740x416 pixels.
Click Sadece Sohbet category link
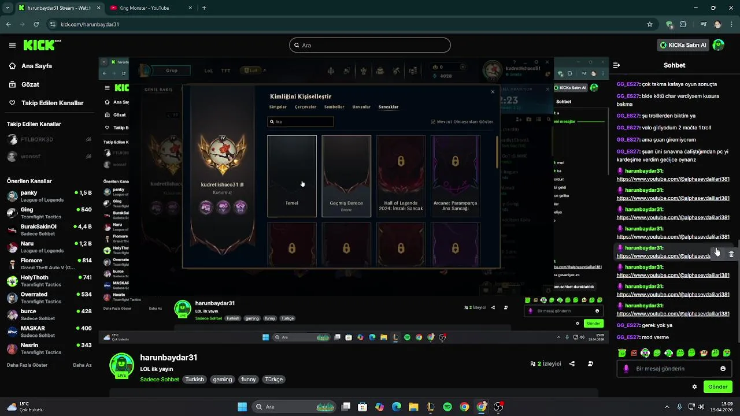point(160,380)
